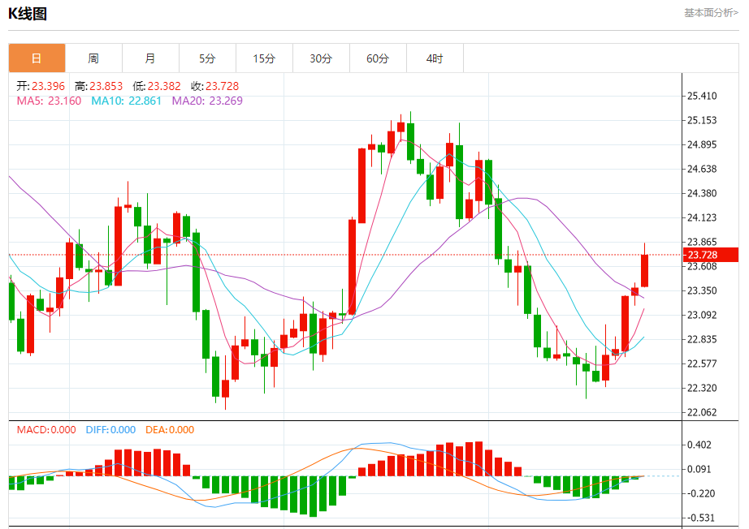
Task: Click the 24.638 price axis label
Action: pyautogui.click(x=702, y=169)
